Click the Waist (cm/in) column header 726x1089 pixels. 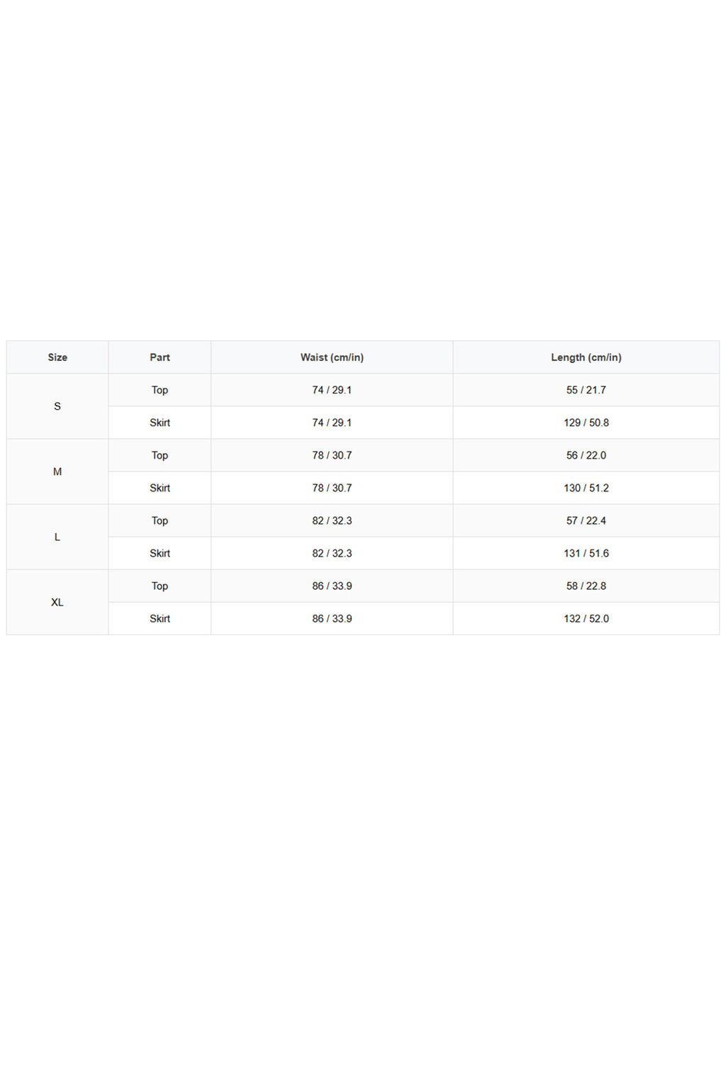pos(332,357)
